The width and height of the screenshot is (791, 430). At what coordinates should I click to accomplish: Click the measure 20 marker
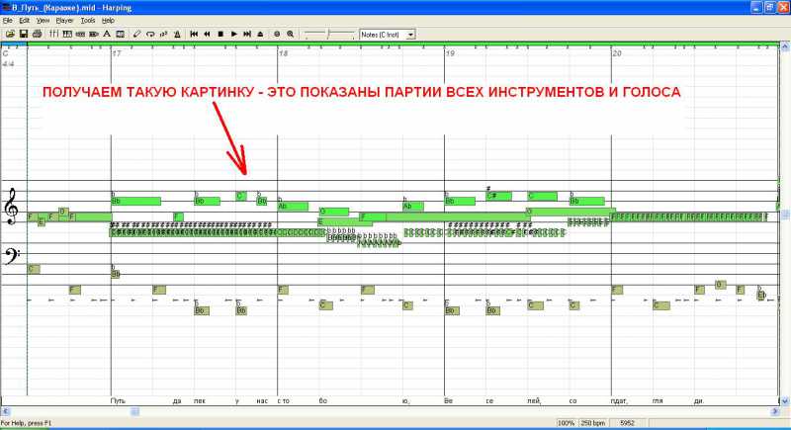[616, 53]
